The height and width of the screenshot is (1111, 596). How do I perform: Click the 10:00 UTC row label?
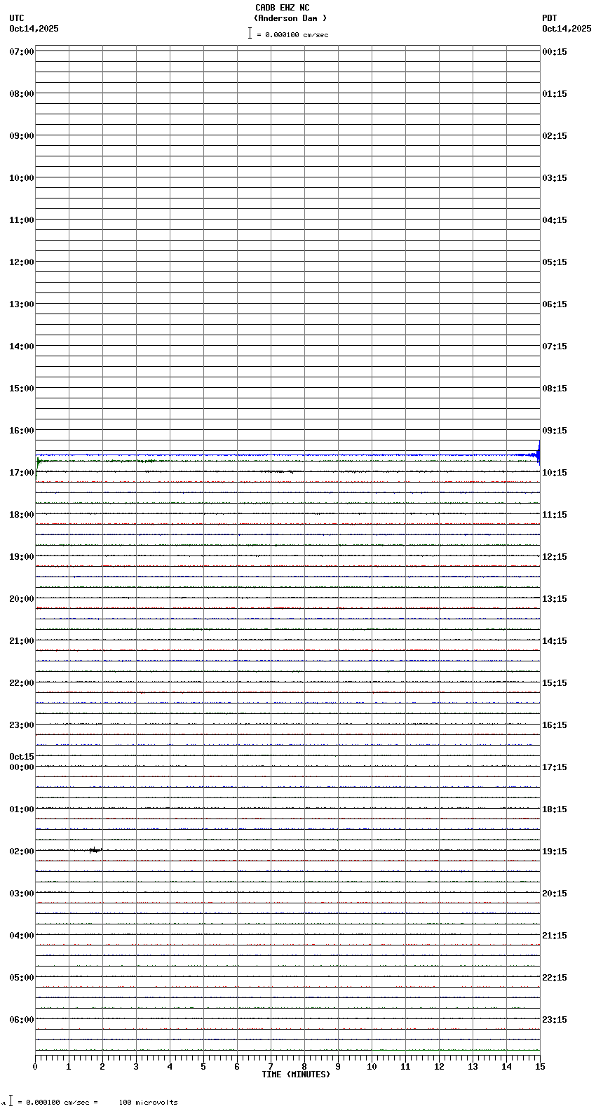click(22, 178)
